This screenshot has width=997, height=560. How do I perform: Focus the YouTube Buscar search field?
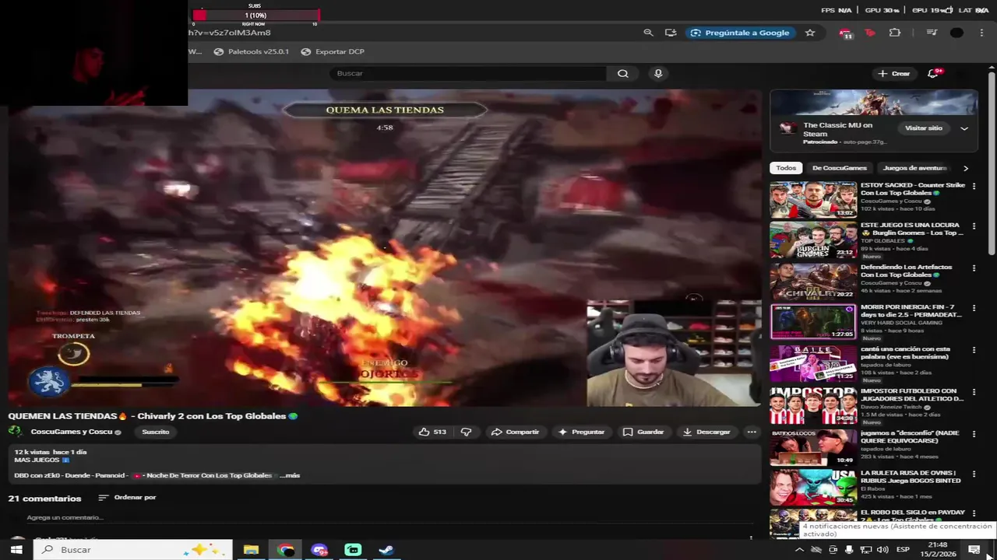click(x=468, y=73)
